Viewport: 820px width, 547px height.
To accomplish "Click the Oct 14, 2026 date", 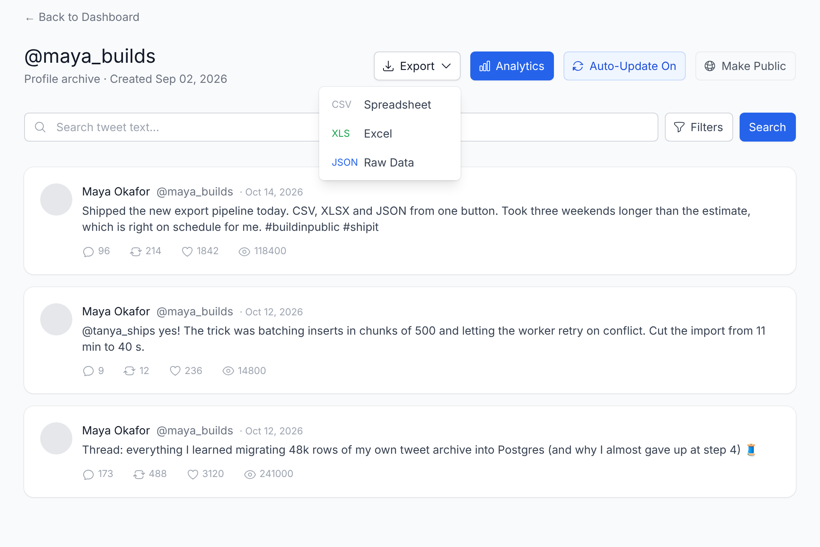I will tap(274, 192).
